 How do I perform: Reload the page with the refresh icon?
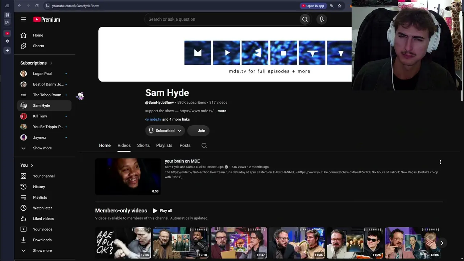point(37,6)
